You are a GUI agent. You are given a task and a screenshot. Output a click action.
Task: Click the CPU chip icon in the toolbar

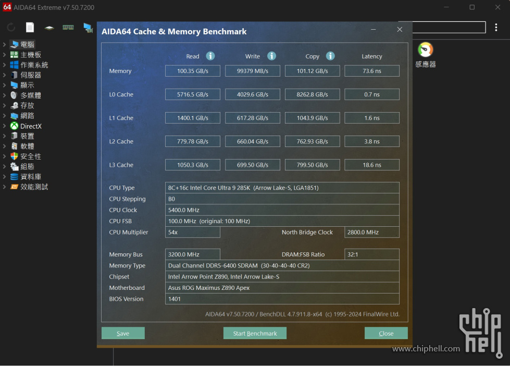coord(49,28)
